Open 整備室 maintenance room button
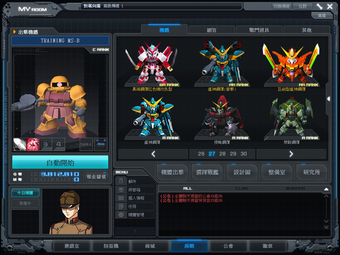This screenshot has width=340, height=255. click(x=277, y=172)
